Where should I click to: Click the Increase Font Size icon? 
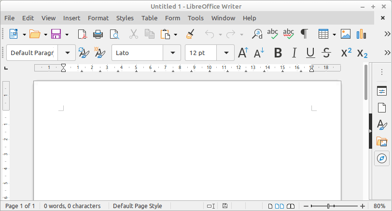pos(243,53)
